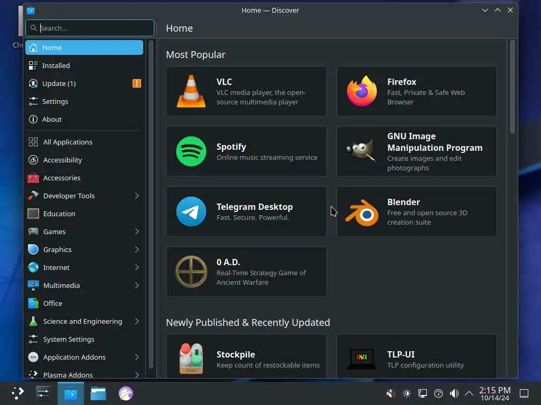
Task: Open the Installed page
Action: tap(84, 65)
